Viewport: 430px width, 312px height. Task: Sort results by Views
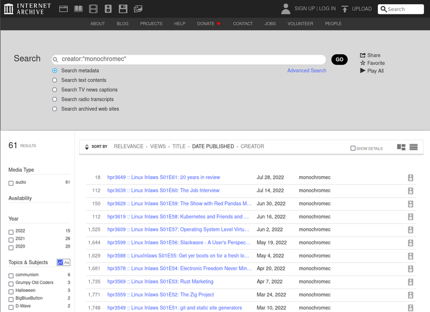point(158,147)
